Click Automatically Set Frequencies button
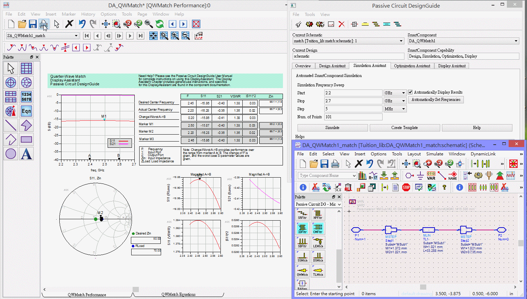 click(x=436, y=100)
